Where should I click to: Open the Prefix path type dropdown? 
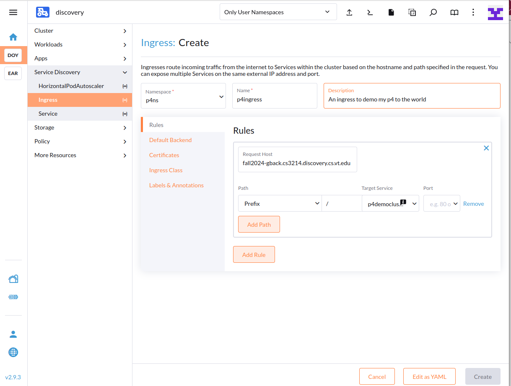280,204
